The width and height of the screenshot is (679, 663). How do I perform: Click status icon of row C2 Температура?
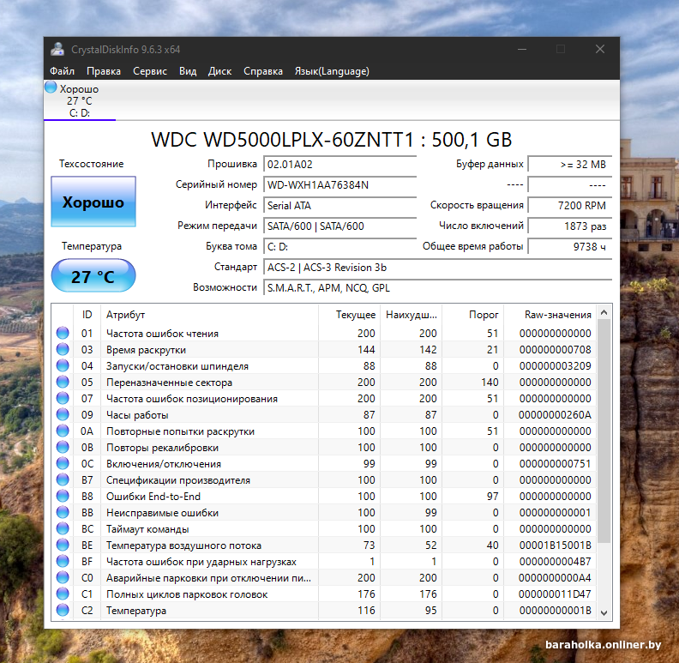(x=63, y=610)
